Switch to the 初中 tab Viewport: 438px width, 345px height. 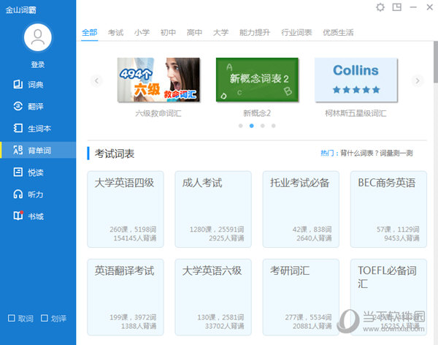[168, 32]
